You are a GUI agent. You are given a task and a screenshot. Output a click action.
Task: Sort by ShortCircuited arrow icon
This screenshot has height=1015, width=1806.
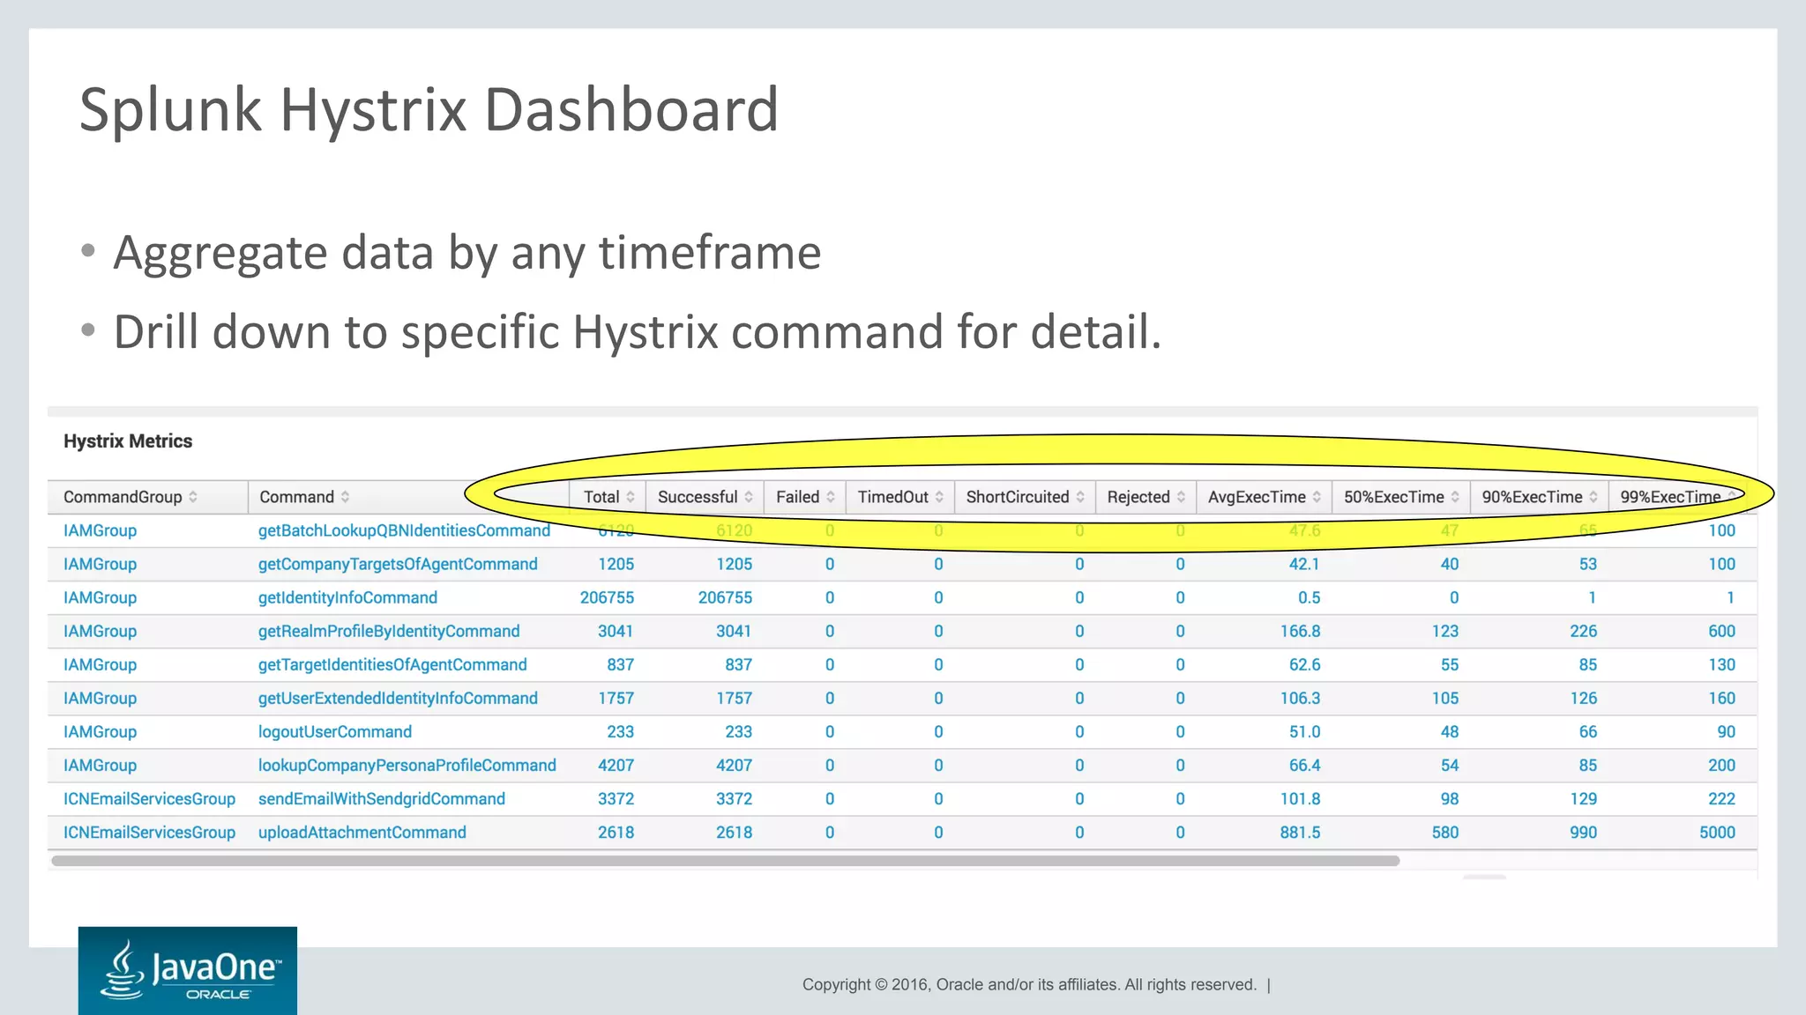coord(1080,497)
